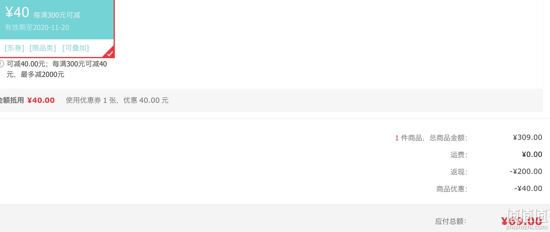Click the [限品类] tag

(43, 48)
